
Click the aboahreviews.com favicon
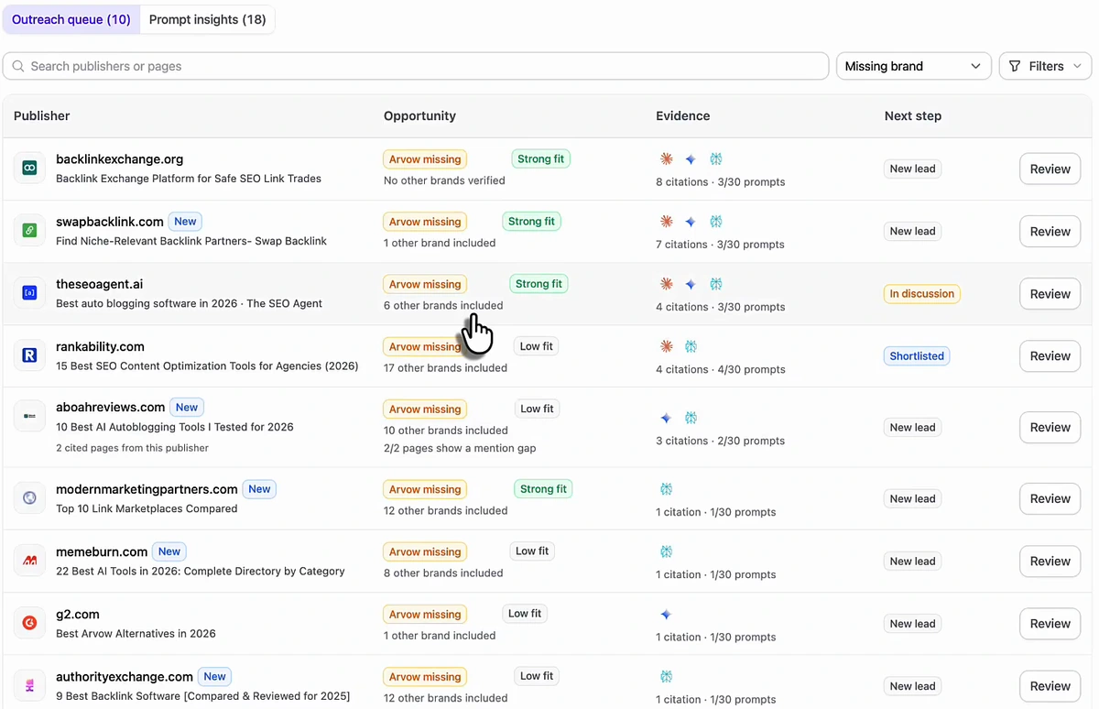coord(29,416)
